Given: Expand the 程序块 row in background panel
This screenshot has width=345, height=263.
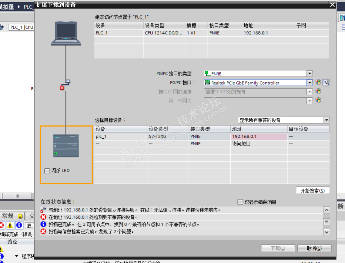Looking at the screenshot, I should [16, 256].
